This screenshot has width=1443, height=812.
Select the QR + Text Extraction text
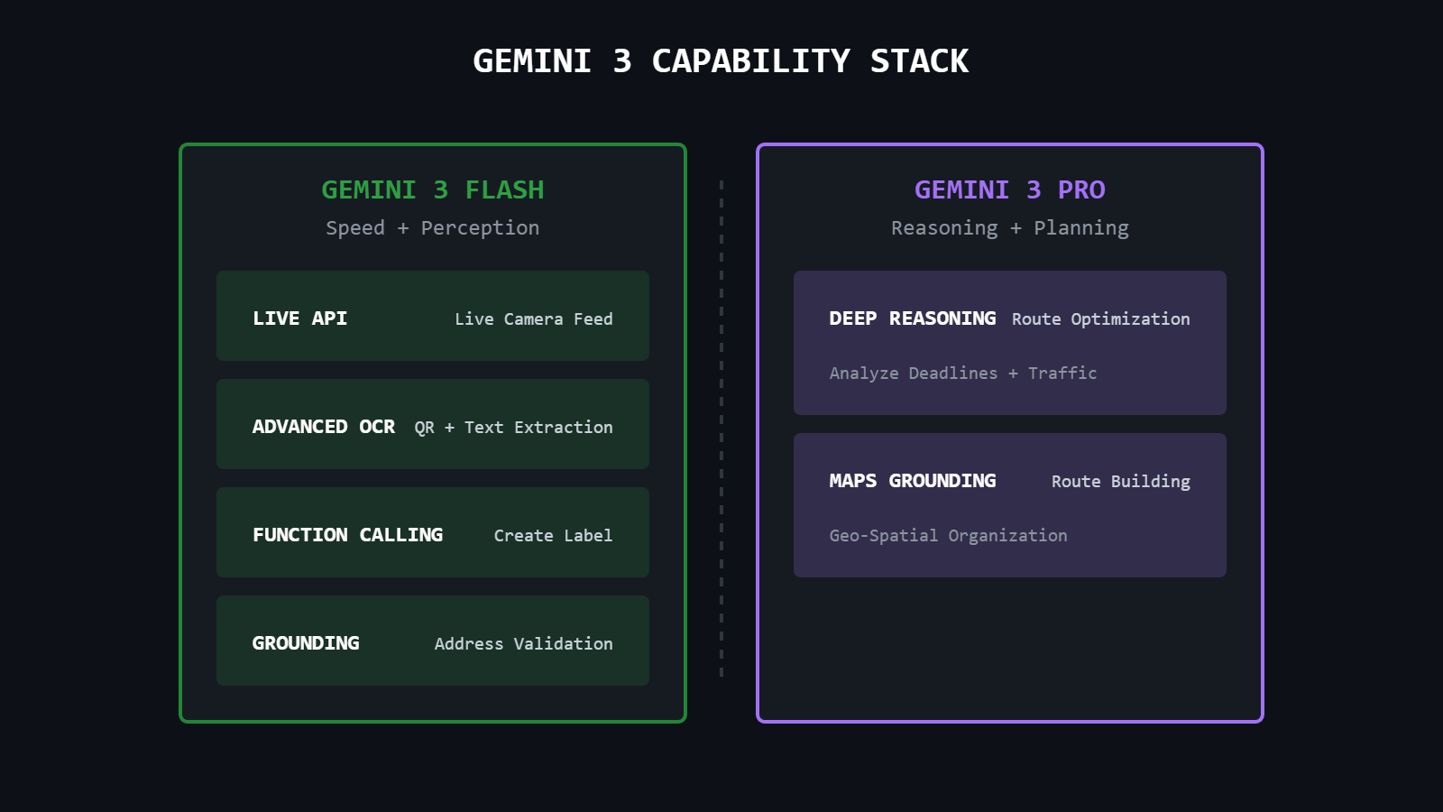click(513, 428)
